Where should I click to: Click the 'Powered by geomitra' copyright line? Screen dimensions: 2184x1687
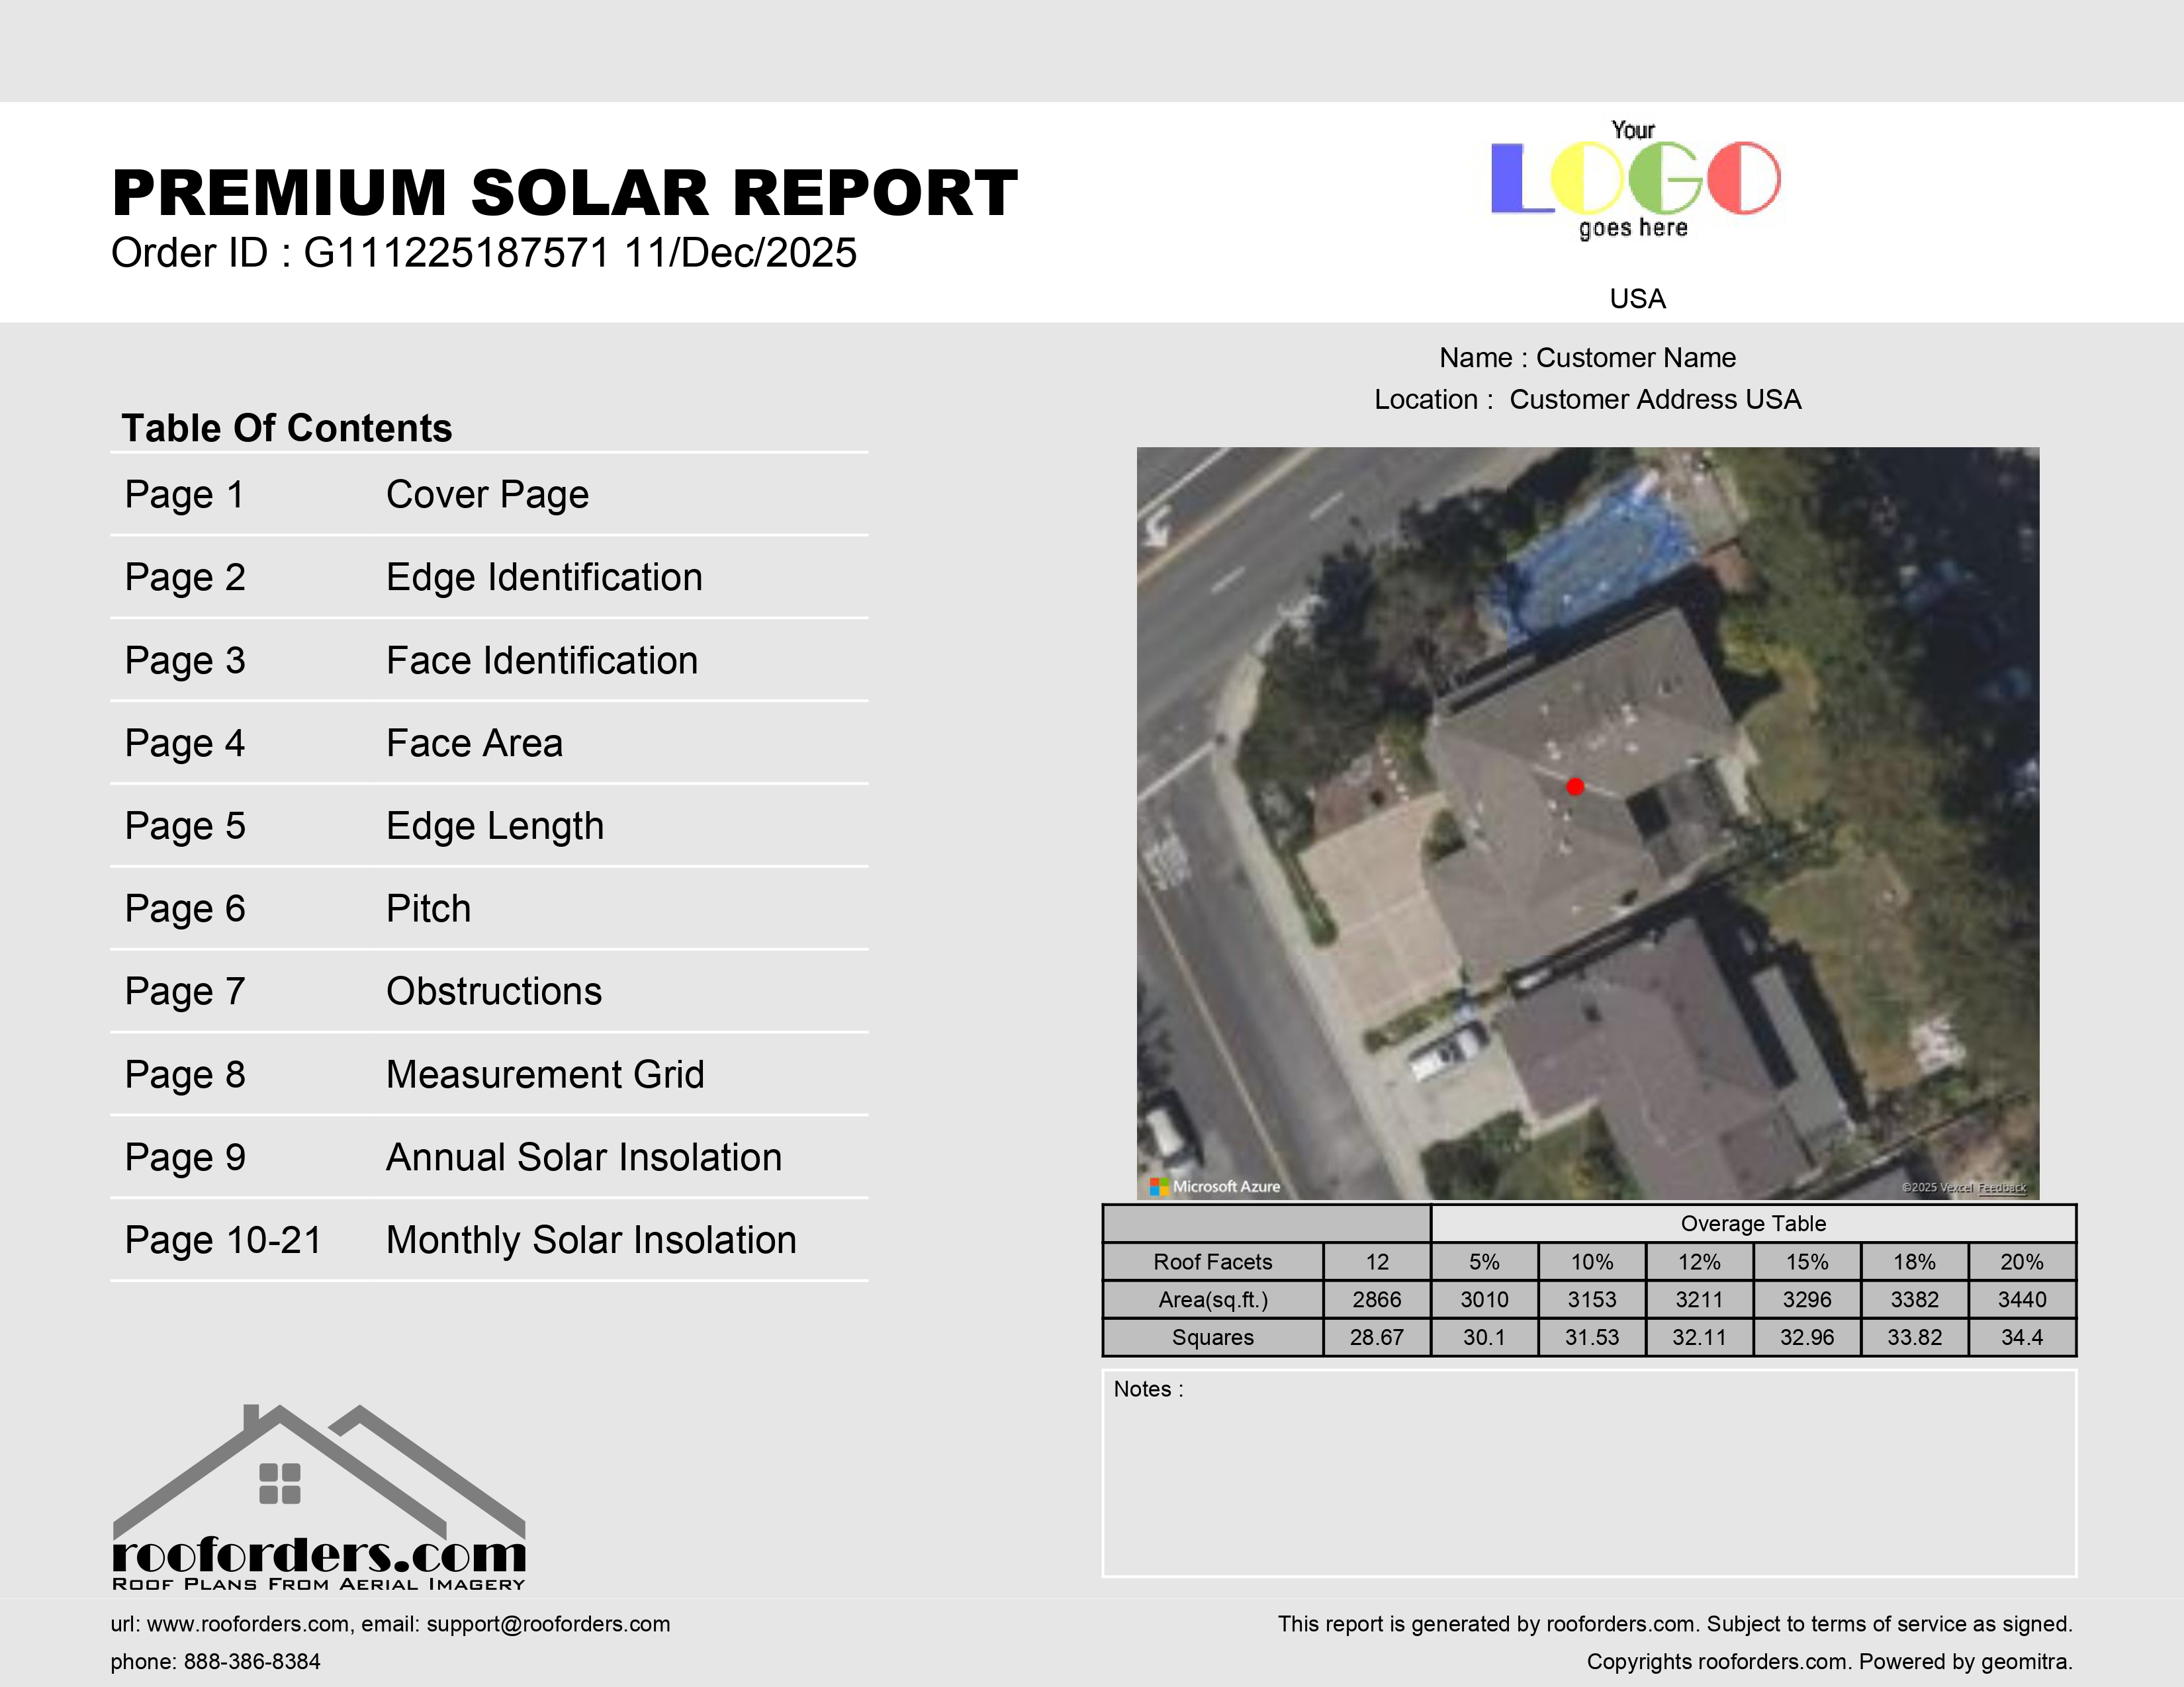click(x=1830, y=1662)
